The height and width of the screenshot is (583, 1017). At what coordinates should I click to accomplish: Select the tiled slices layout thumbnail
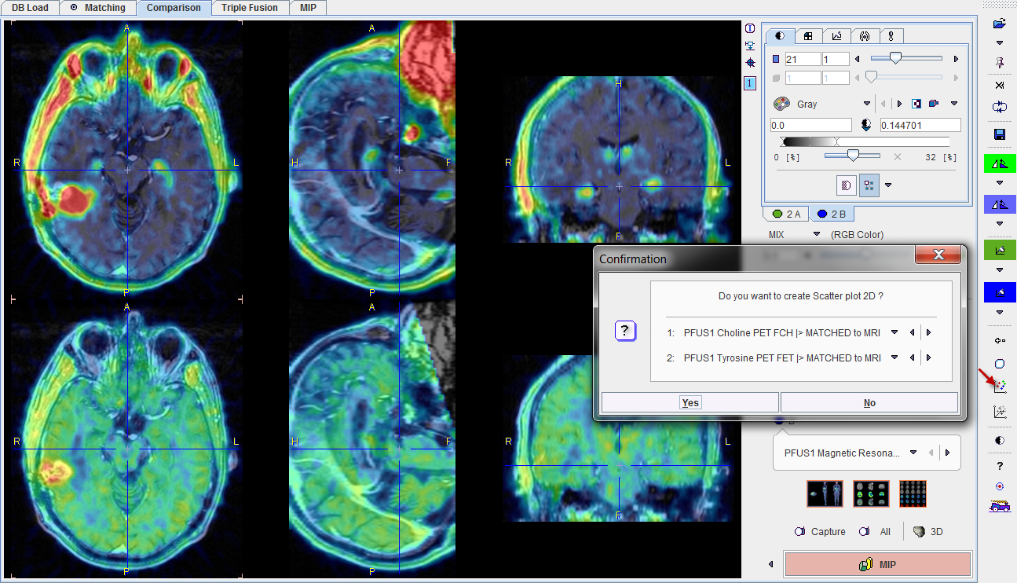[913, 493]
